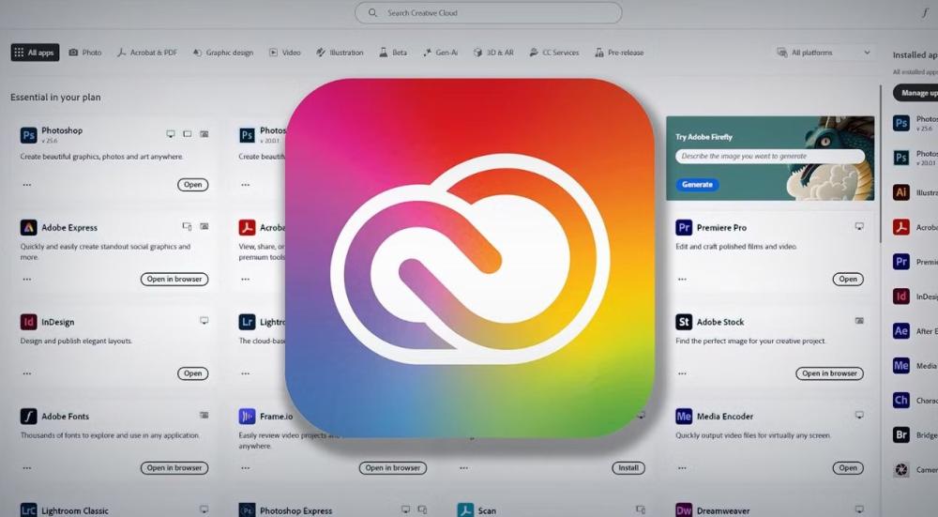Open Adobe Stock in browser
Screen dimensions: 938x517
pyautogui.click(x=829, y=373)
